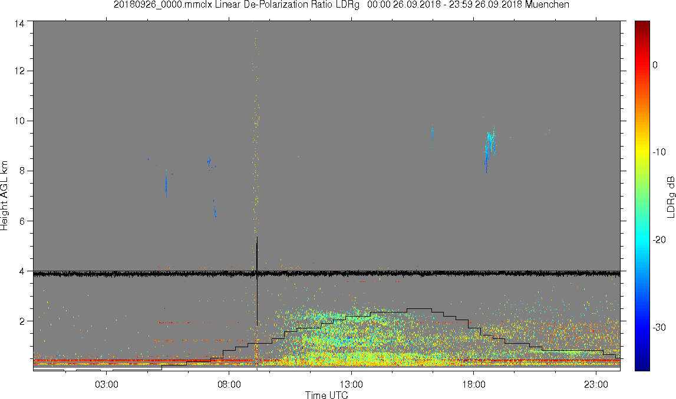The width and height of the screenshot is (676, 399).
Task: Click the 10 km height tick label
Action: (x=19, y=121)
